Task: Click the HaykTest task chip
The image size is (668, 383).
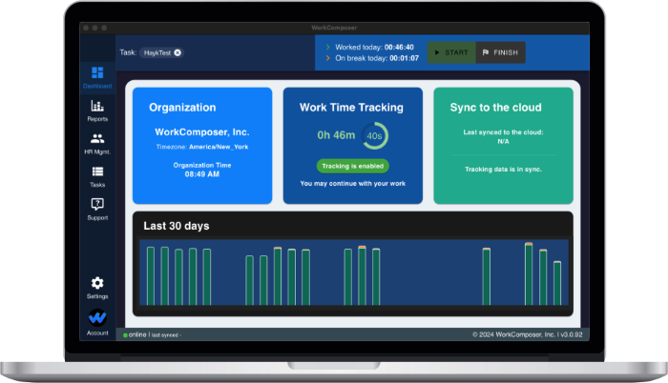Action: [161, 52]
